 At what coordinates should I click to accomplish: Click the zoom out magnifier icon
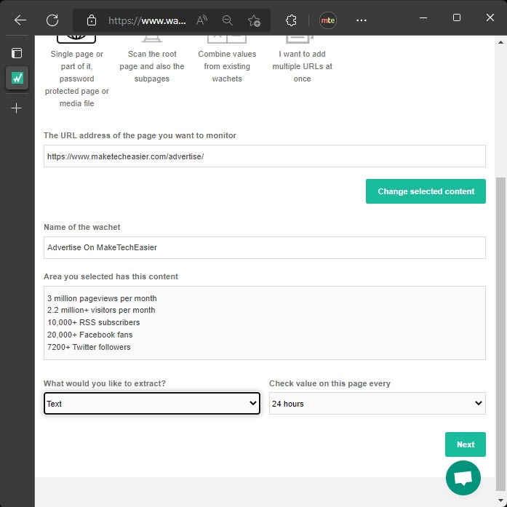(x=228, y=20)
